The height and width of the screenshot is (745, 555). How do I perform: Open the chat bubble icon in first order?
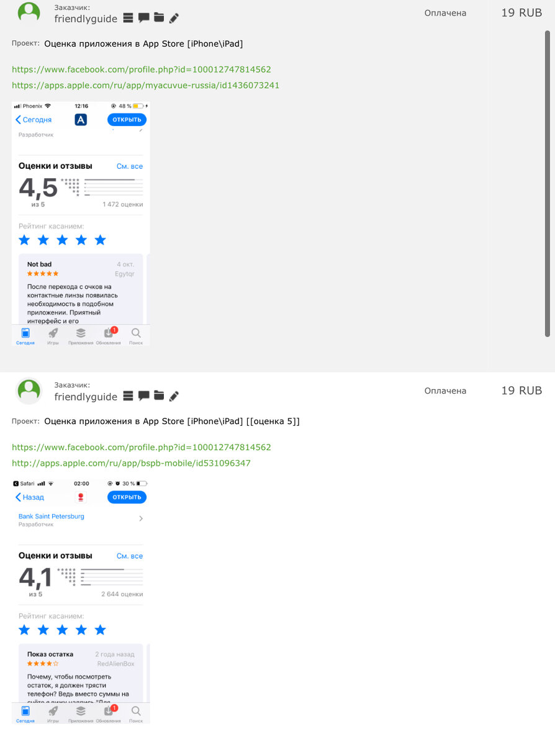pos(143,18)
